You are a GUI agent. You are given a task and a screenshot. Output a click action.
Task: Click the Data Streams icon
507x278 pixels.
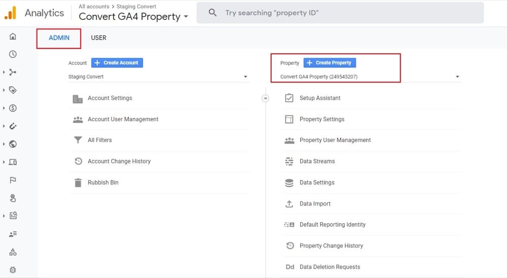pos(289,161)
